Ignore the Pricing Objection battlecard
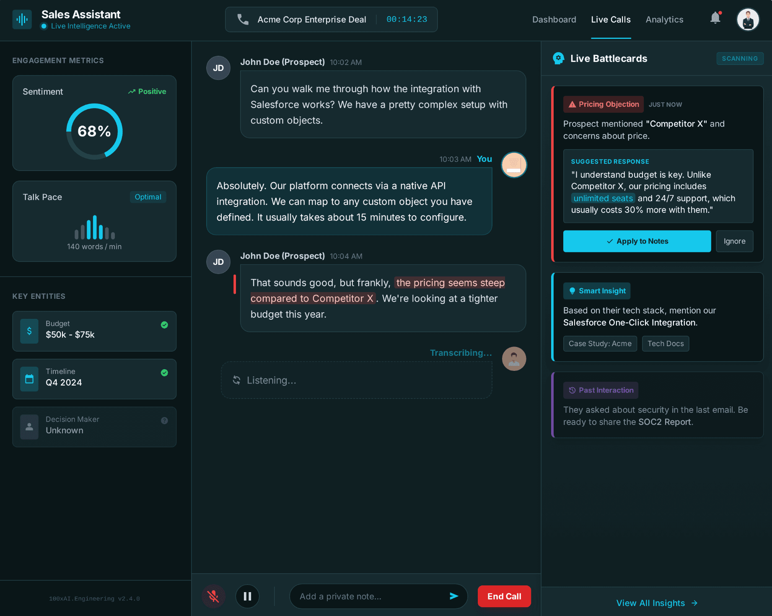Image resolution: width=772 pixels, height=616 pixels. click(x=734, y=241)
